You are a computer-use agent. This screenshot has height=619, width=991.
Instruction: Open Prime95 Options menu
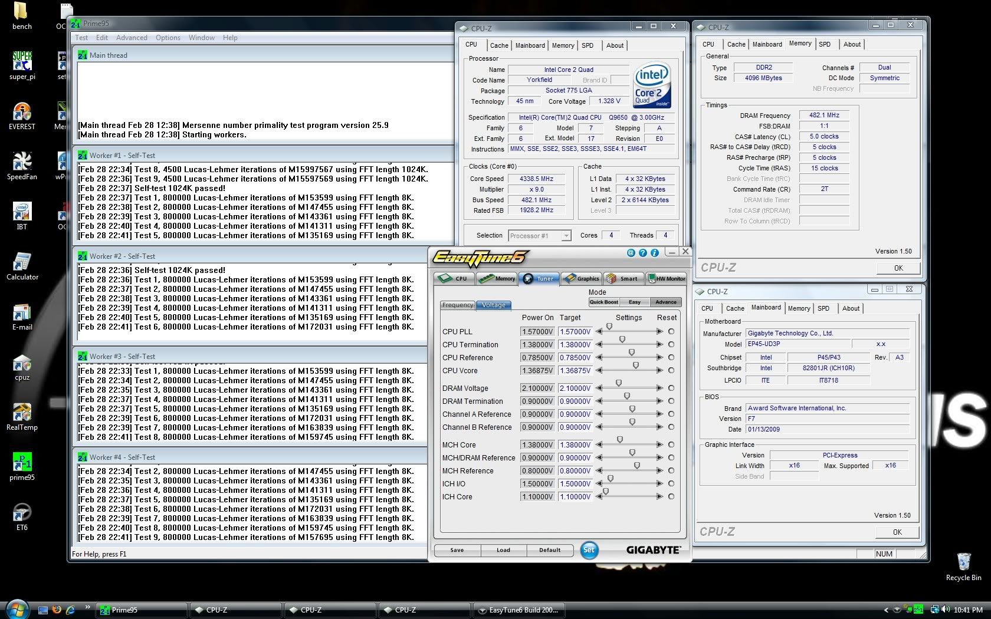tap(168, 38)
